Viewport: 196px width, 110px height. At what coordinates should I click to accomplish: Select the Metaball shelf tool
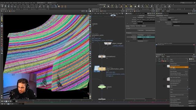(x=56, y=6)
